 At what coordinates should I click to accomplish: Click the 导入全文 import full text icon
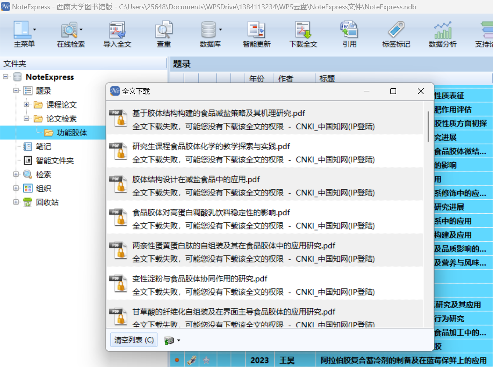click(117, 30)
